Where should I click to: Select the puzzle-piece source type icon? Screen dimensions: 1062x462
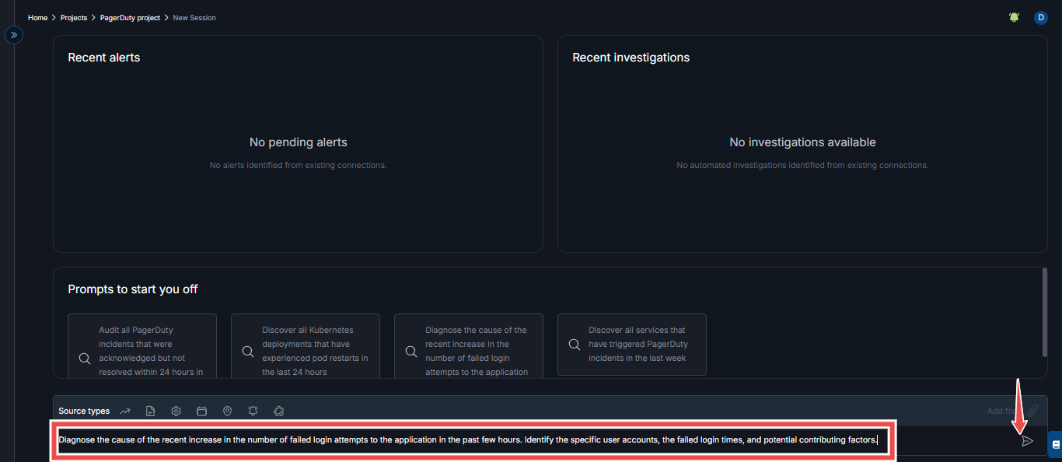click(x=279, y=411)
